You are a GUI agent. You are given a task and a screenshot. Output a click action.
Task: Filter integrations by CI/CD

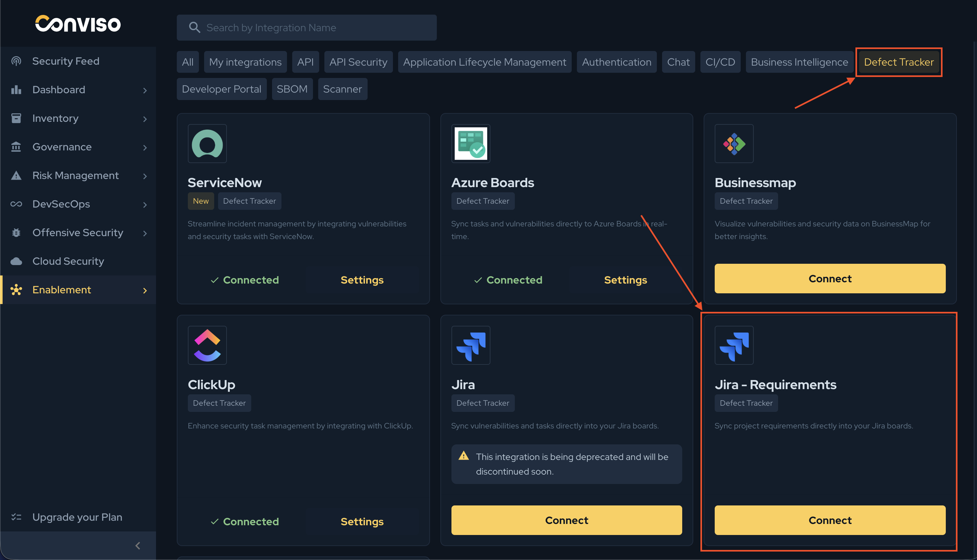click(720, 62)
